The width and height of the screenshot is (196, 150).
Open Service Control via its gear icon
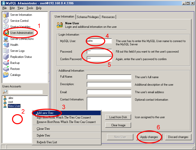6,21
